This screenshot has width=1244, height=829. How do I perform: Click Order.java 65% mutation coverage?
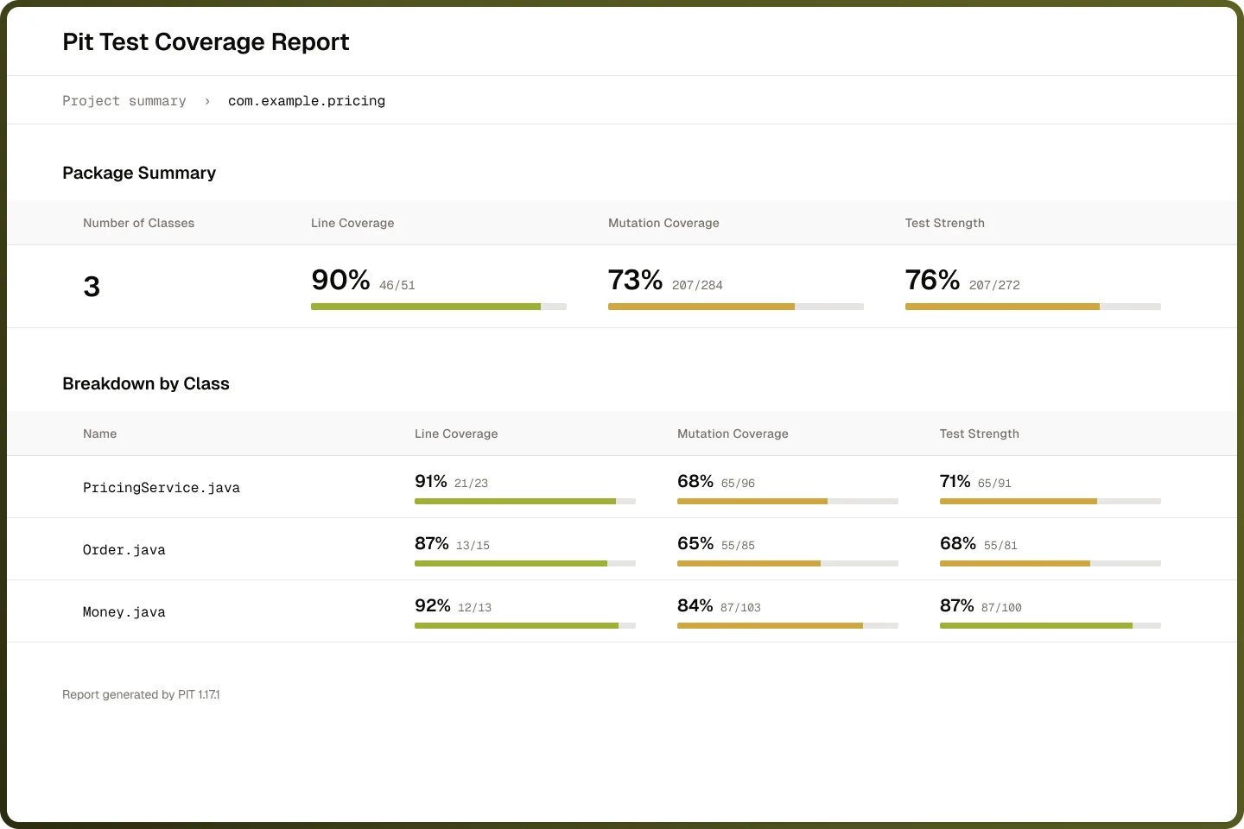[x=695, y=543]
